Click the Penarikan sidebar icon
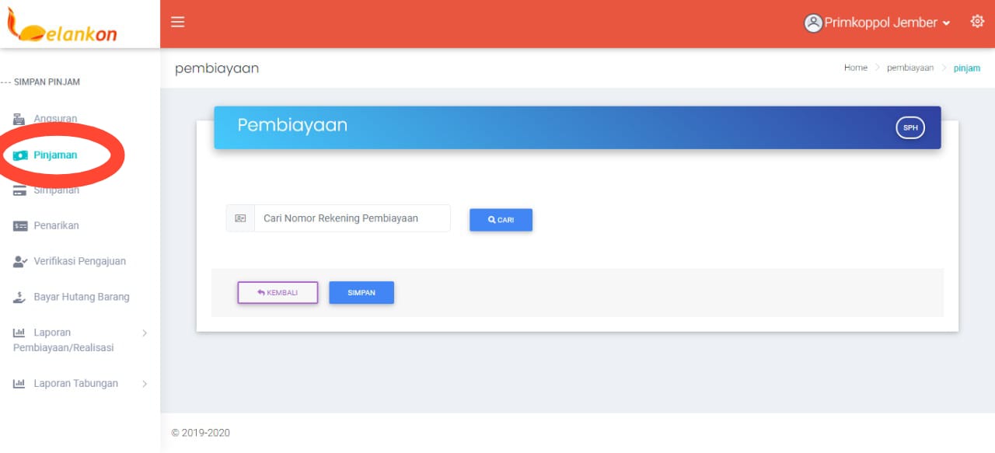This screenshot has height=453, width=995. coord(20,226)
